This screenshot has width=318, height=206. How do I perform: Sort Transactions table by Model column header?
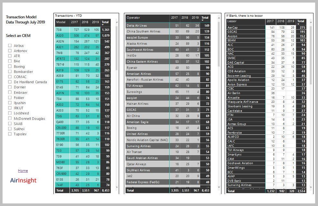(61, 22)
